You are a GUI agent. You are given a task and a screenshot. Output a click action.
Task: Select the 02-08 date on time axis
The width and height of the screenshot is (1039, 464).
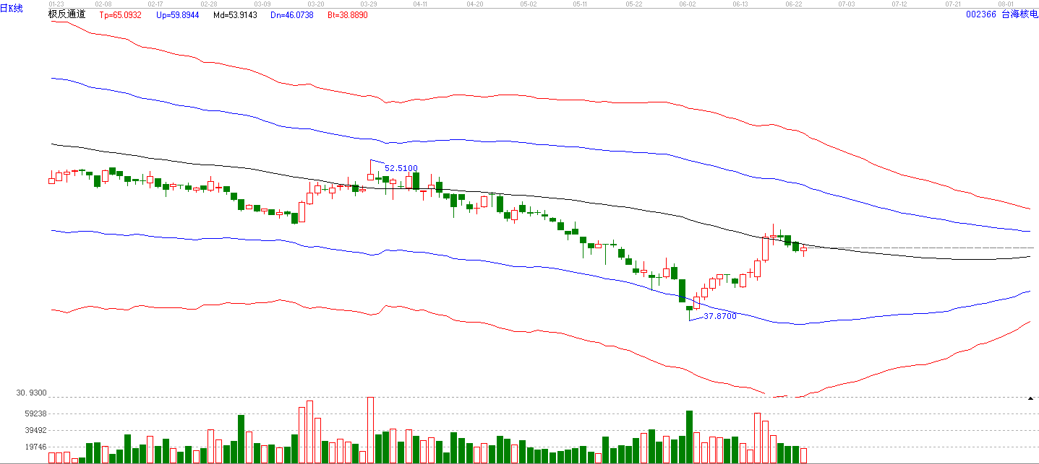coord(103,4)
